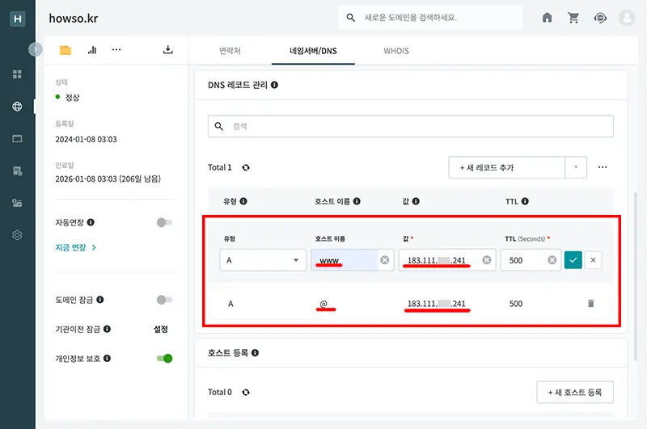Open the statistics bar chart icon

92,50
